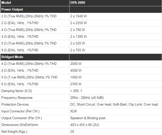Select the "2 x 780 W" value
Image resolution: width=162 pixels, height=135 pixels.
(78, 30)
